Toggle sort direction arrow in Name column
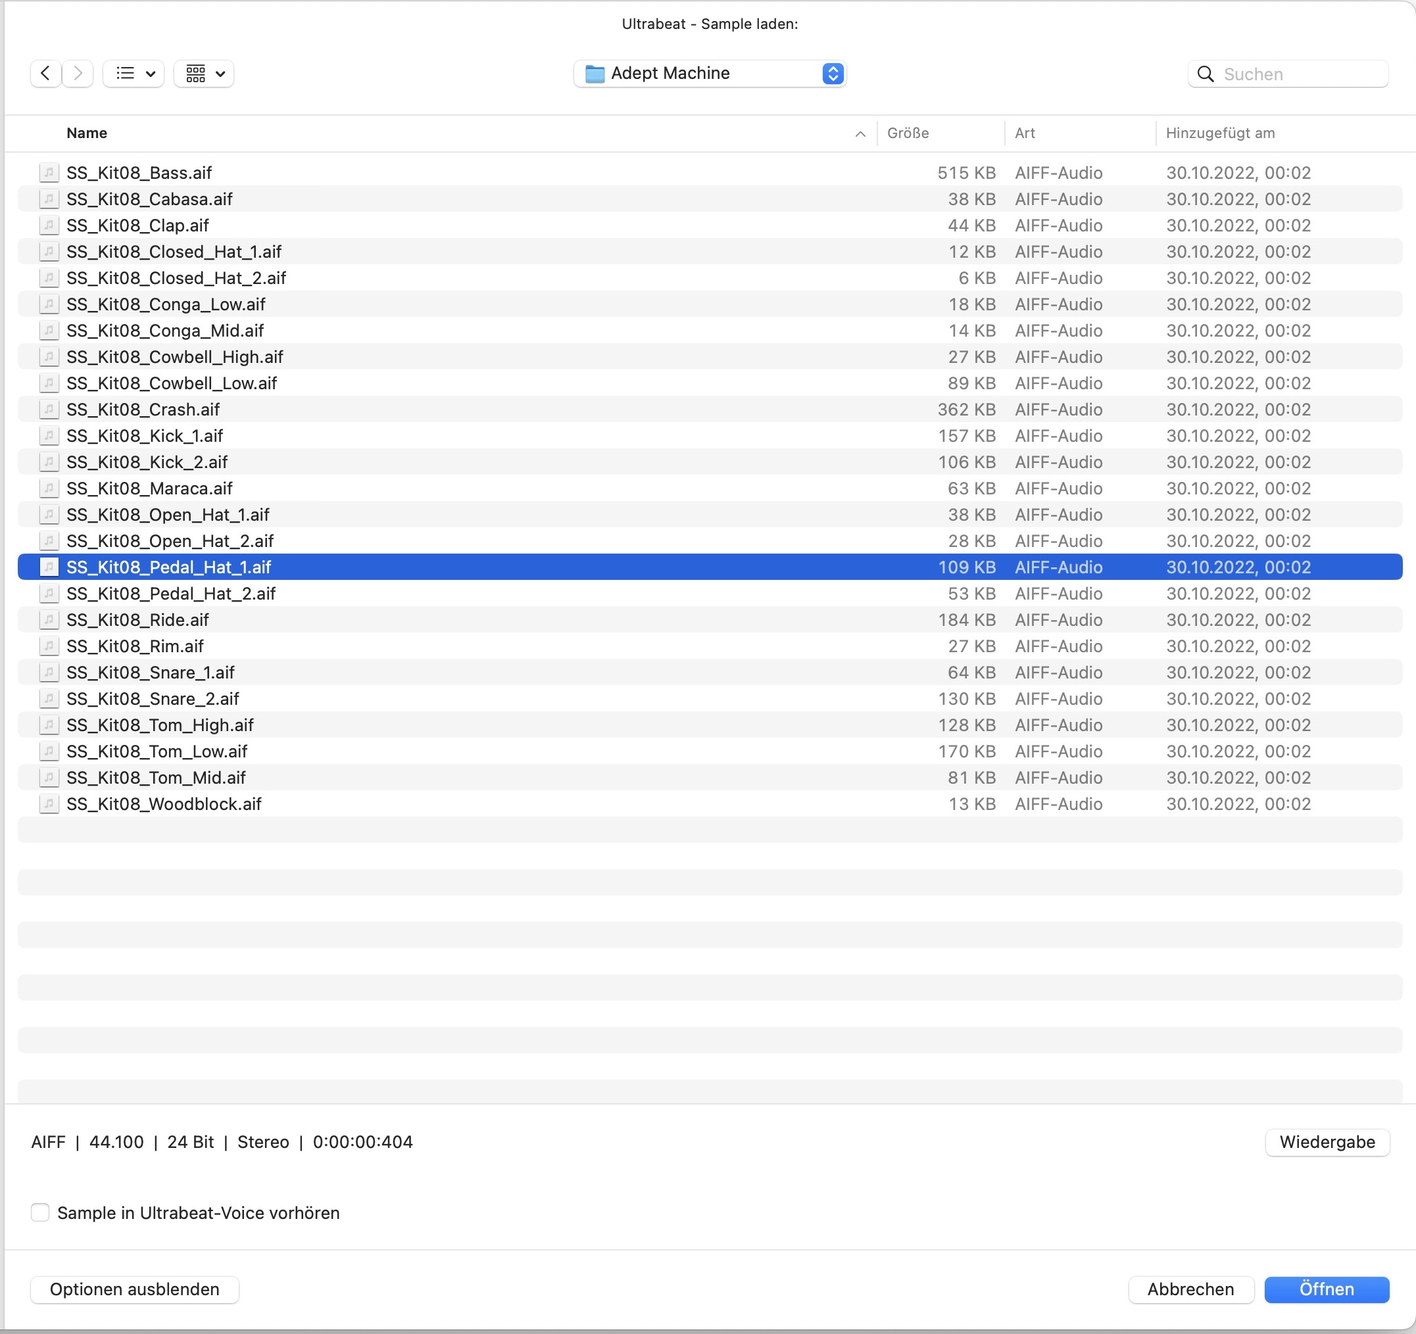Image resolution: width=1416 pixels, height=1334 pixels. point(860,134)
